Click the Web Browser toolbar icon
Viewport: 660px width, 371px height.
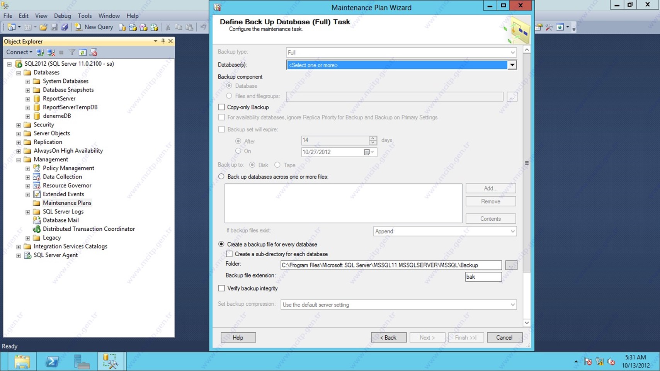point(560,27)
